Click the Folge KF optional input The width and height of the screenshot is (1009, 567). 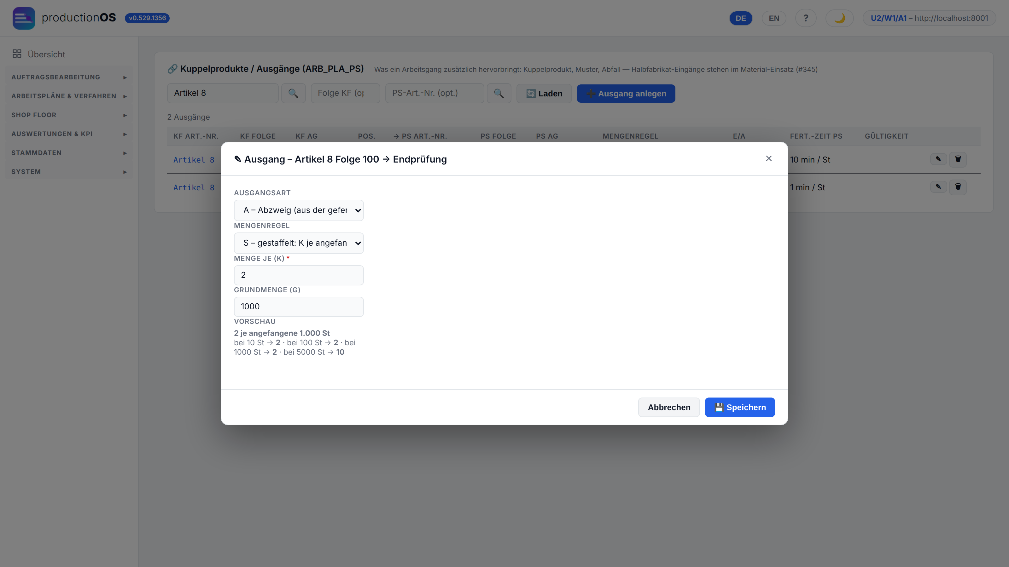[345, 93]
